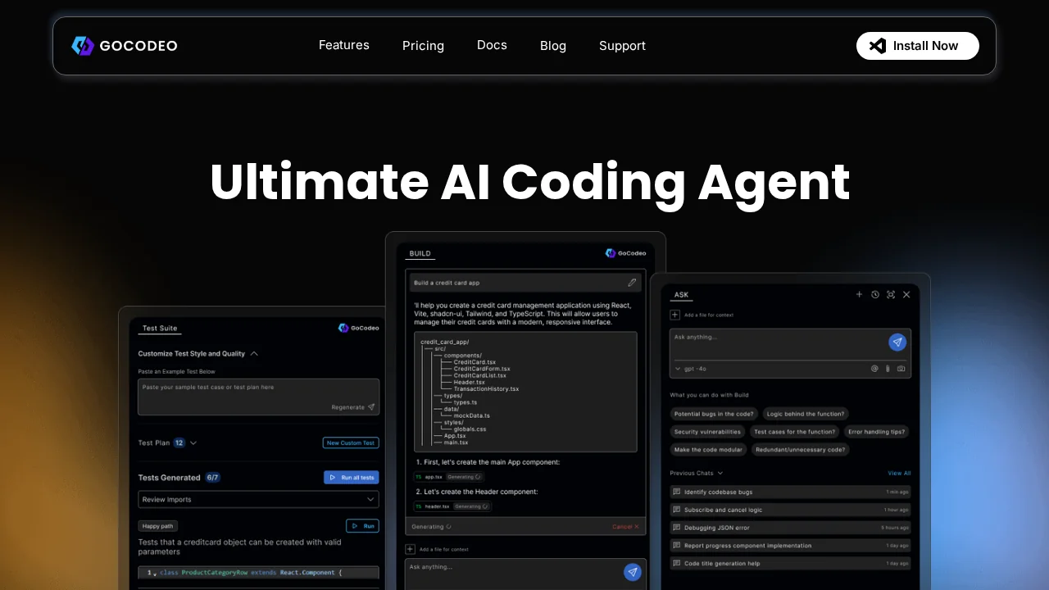The width and height of the screenshot is (1049, 590).
Task: Open the Test Plan dropdown
Action: coord(192,442)
